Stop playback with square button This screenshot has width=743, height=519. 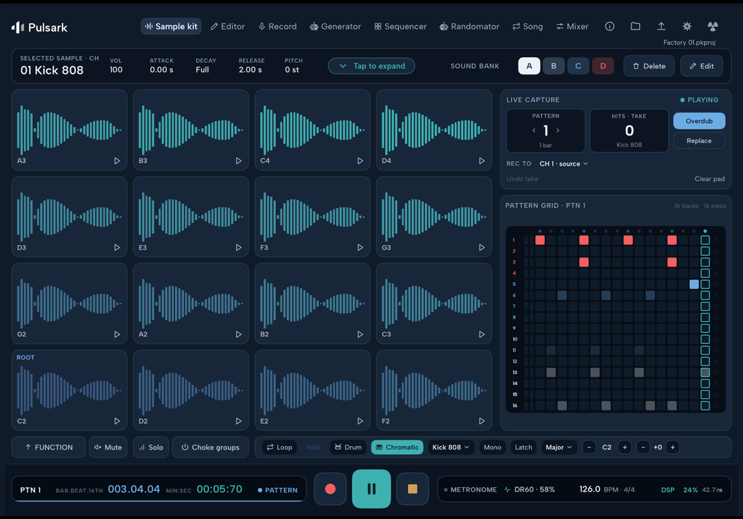pos(413,489)
